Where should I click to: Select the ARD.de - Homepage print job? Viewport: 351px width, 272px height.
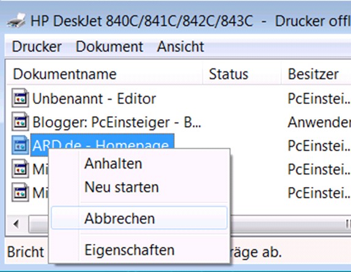pos(102,142)
